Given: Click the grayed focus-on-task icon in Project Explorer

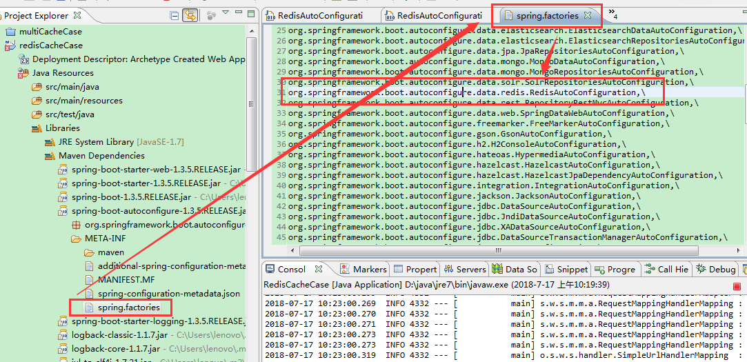Looking at the screenshot, I should [212, 15].
